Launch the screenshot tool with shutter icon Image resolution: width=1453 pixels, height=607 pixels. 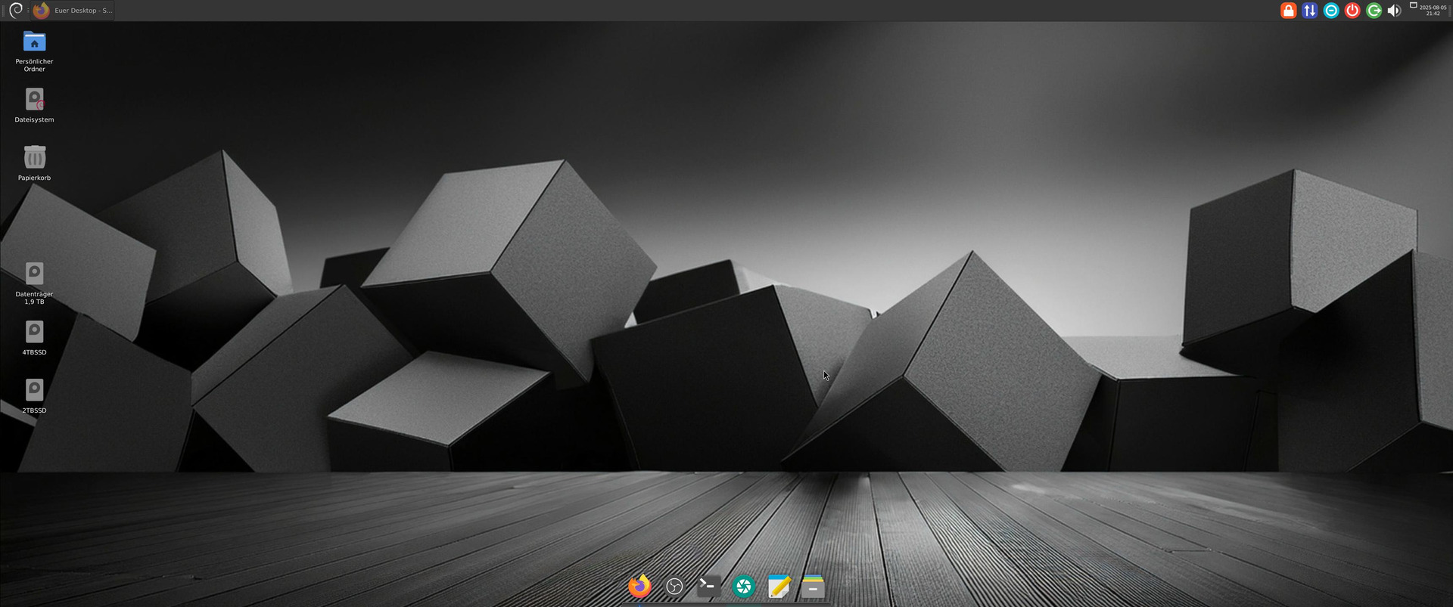click(744, 586)
